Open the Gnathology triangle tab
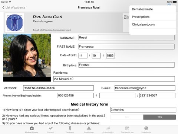The image size is (178, 134). coord(89,128)
